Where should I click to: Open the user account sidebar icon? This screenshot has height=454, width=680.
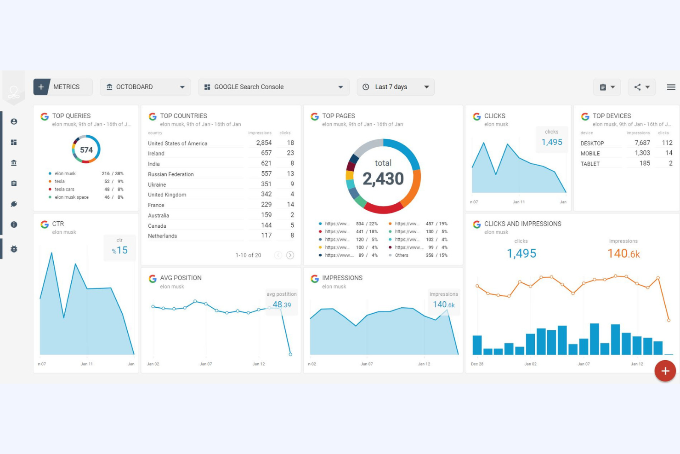[x=14, y=121]
